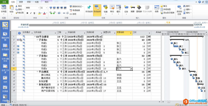Screen dimensions: 208x106
Task: Switch to the 资源 (Resource) ribbon tab
Action: click(21, 2)
